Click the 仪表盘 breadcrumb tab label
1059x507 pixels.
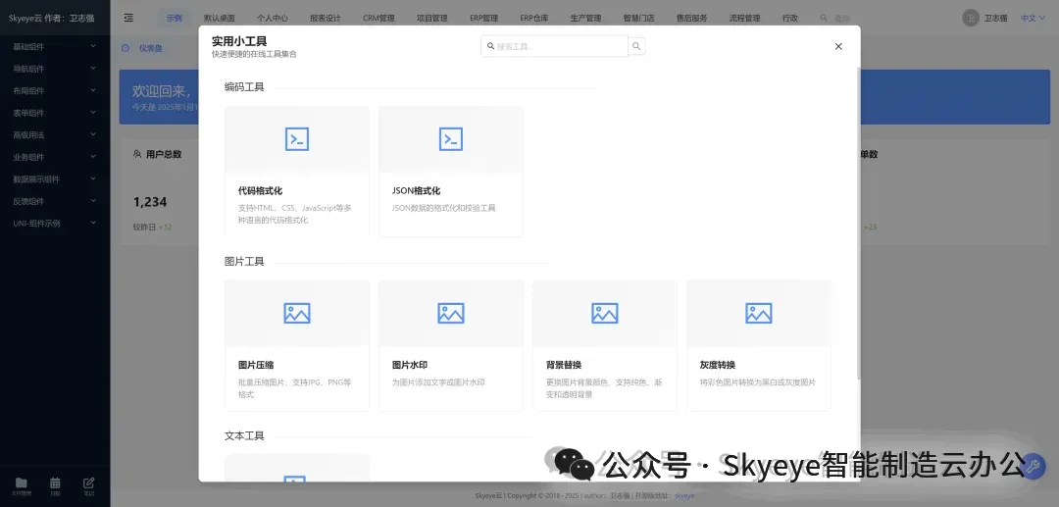tap(151, 48)
